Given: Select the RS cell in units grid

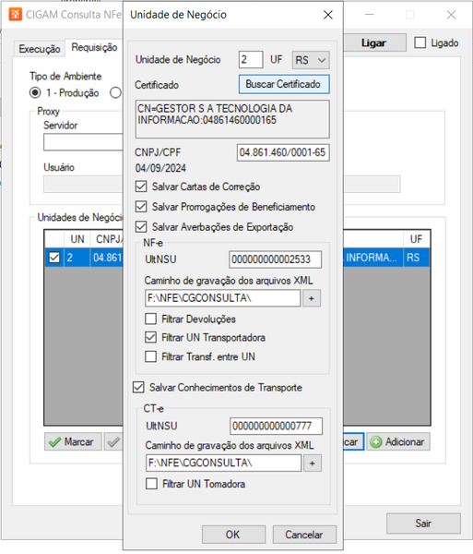Looking at the screenshot, I should click(x=416, y=258).
